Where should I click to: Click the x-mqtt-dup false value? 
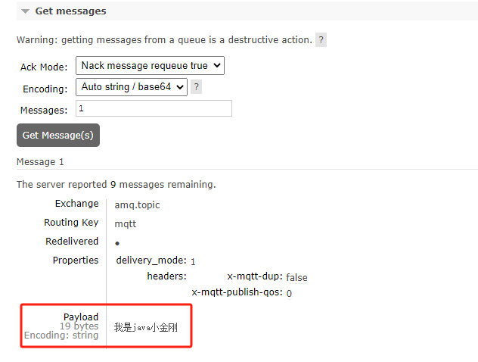pos(296,278)
